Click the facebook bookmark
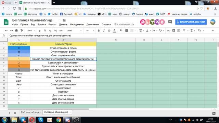219x123 pixels. [x=66, y=14]
